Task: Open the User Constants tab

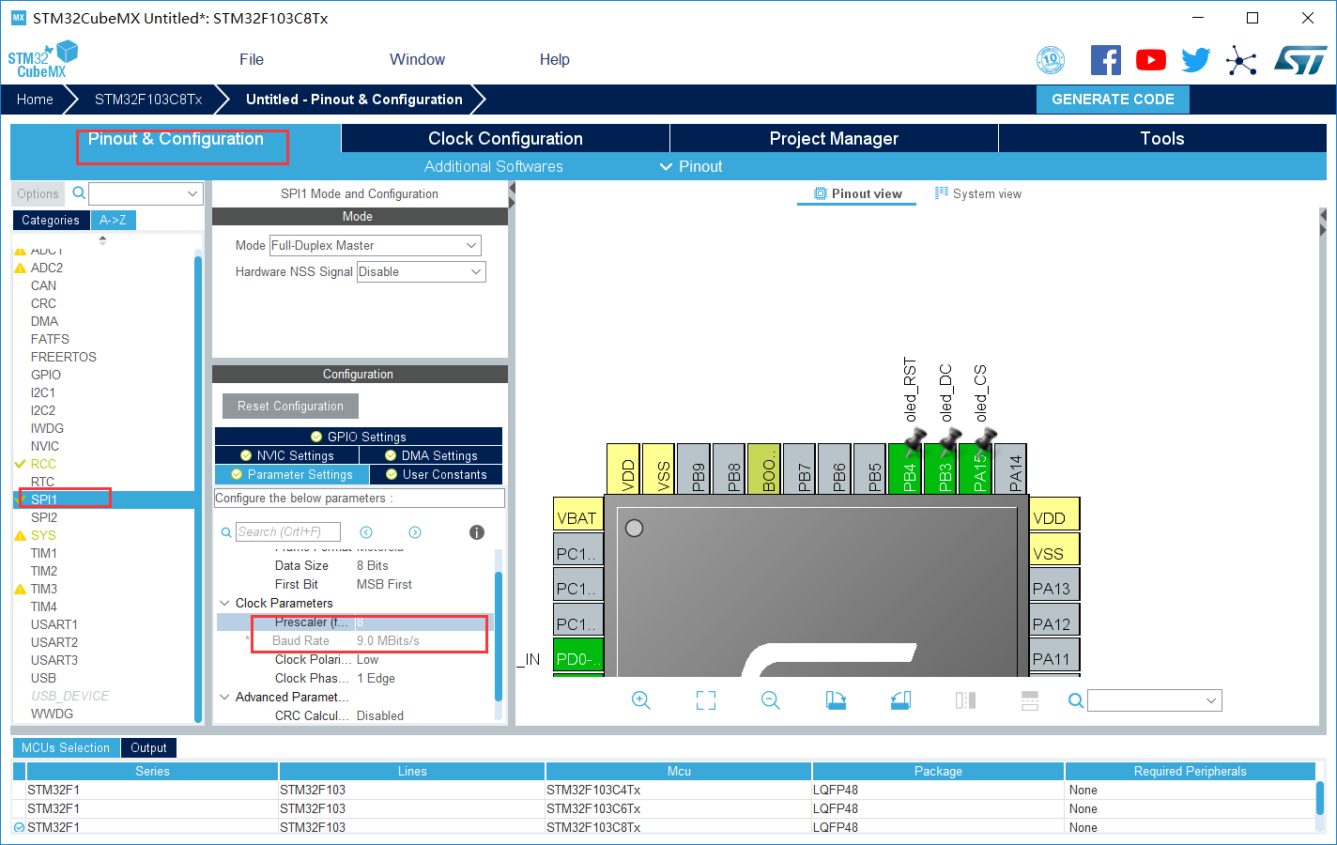Action: (x=436, y=474)
